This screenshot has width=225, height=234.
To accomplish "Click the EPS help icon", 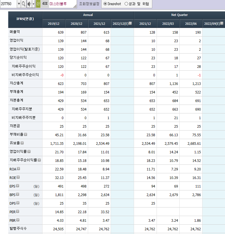I will tap(17, 186).
